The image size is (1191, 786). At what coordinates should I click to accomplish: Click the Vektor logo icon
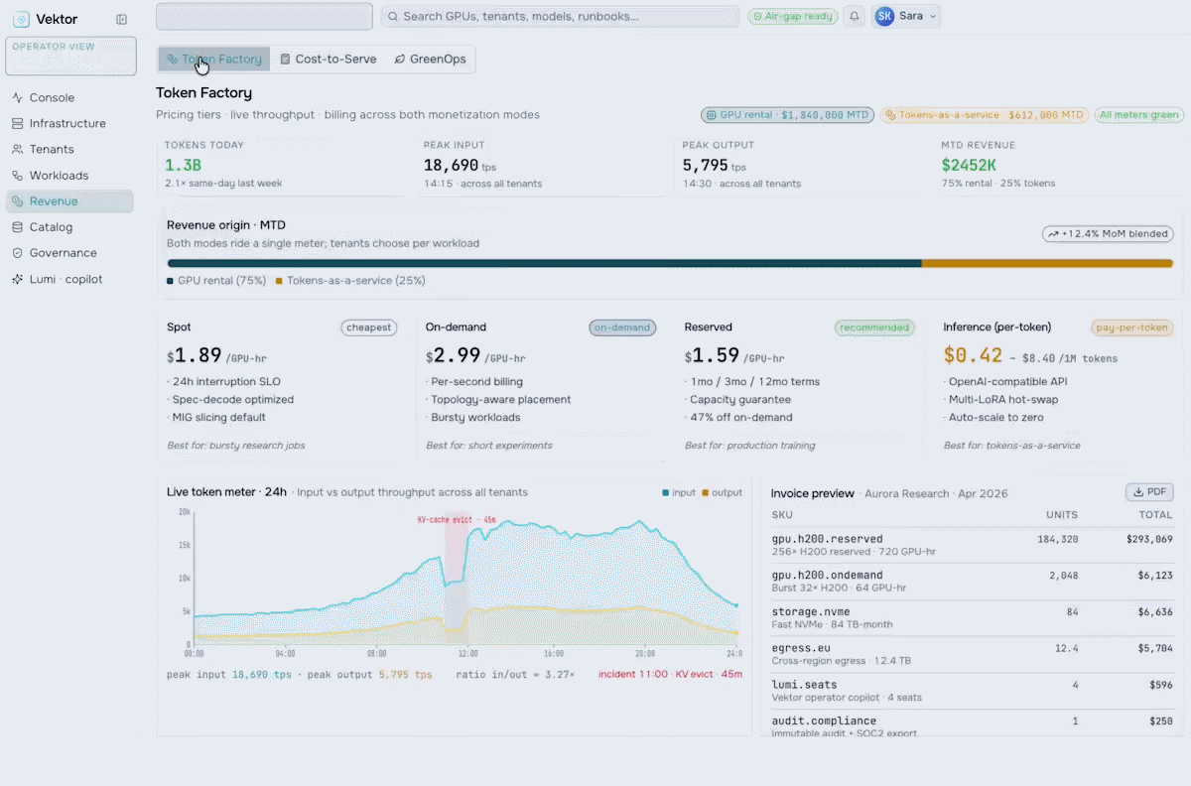[21, 19]
